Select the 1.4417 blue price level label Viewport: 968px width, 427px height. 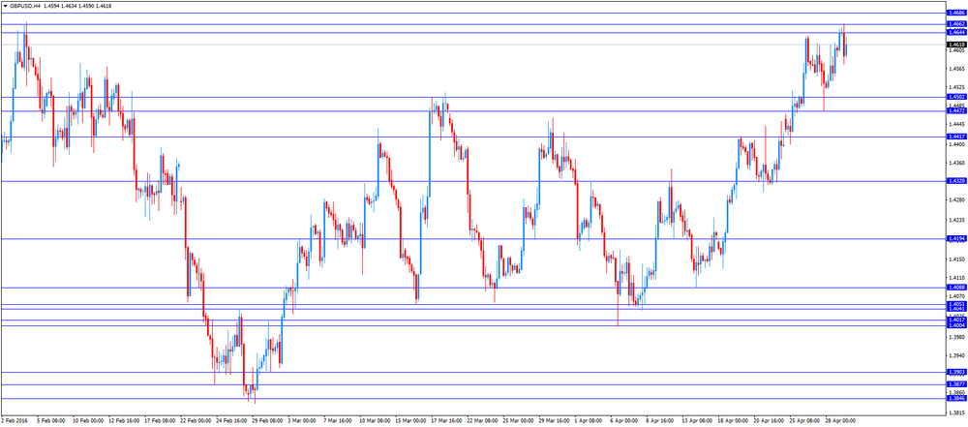click(x=956, y=137)
